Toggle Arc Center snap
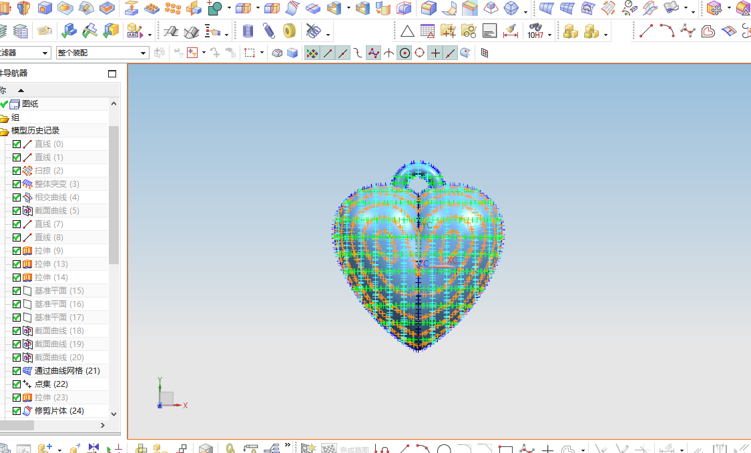The width and height of the screenshot is (751, 453). 405,53
